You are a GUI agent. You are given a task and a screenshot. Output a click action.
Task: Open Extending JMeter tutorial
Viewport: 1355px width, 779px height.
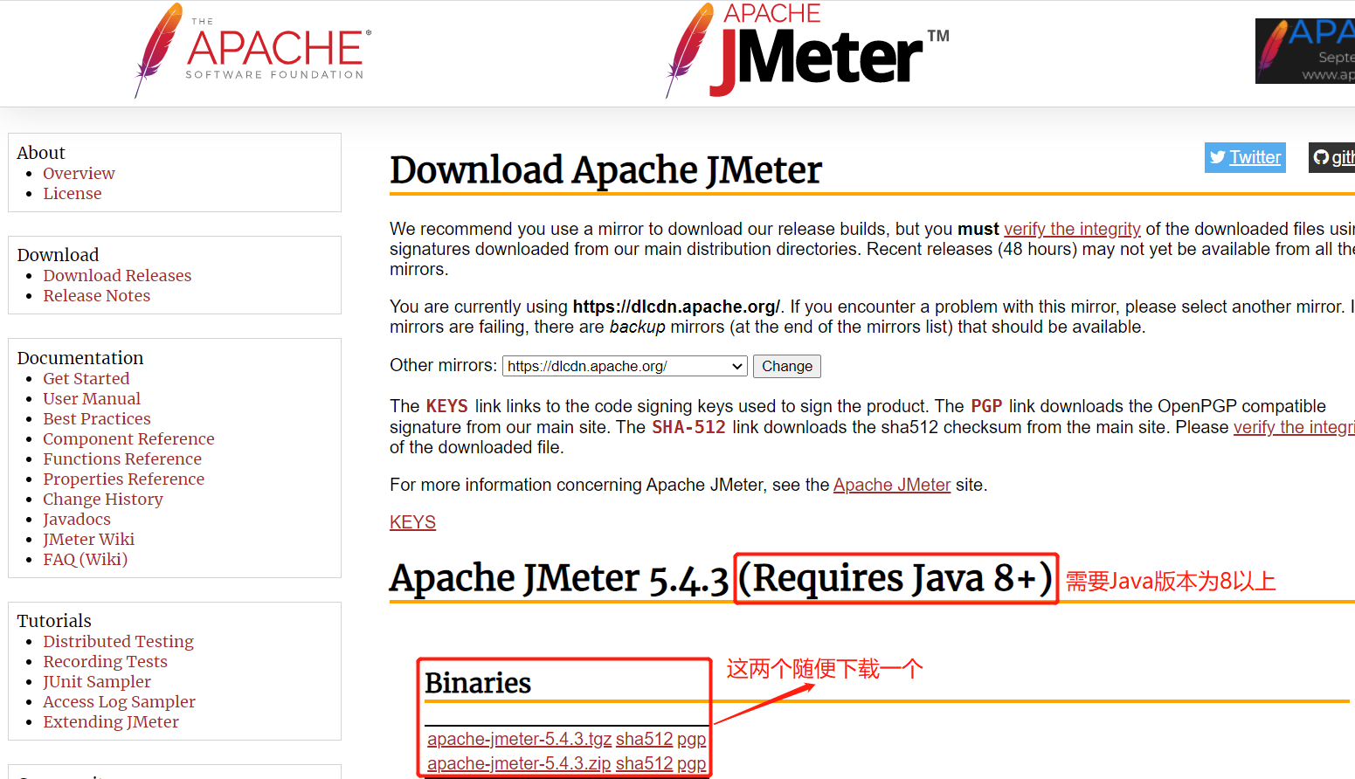click(x=111, y=721)
